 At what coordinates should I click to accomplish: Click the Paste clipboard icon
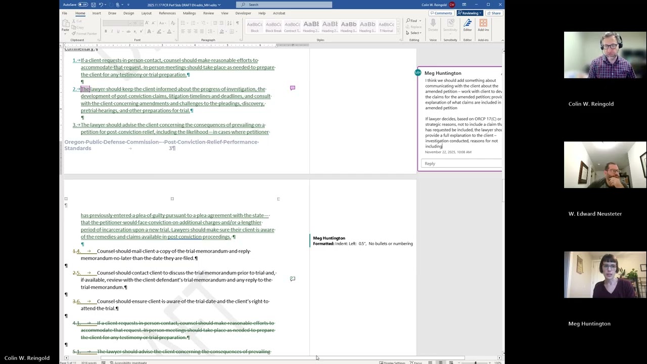(65, 23)
